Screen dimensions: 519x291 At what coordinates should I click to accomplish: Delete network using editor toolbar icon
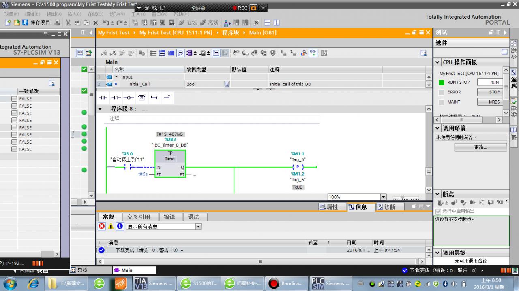coord(113,53)
